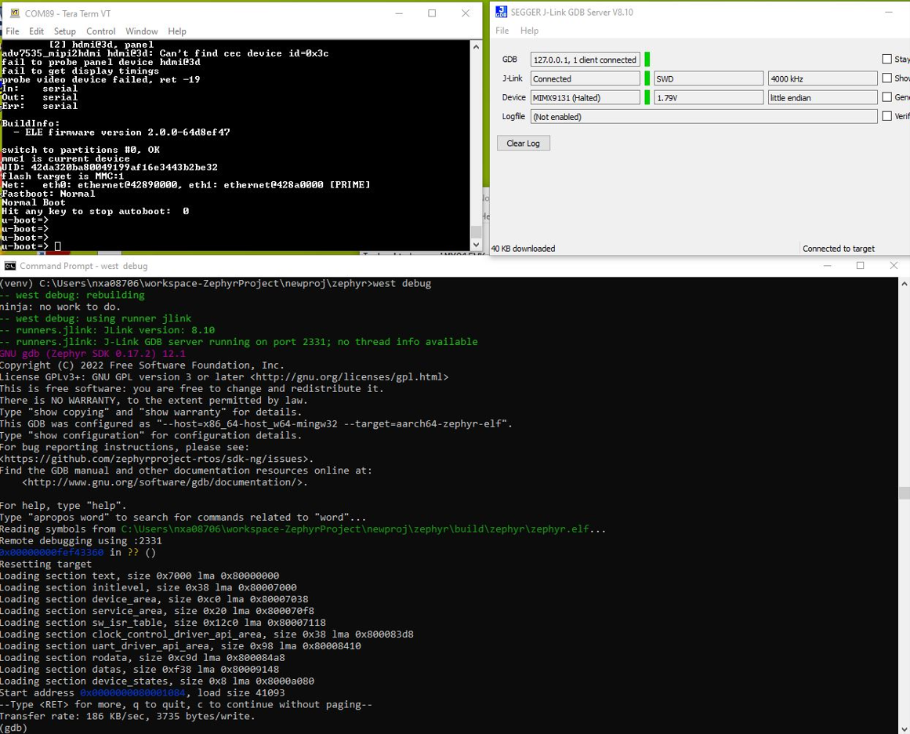
Task: Click 'Loading section rodata' line
Action: [x=142, y=657]
